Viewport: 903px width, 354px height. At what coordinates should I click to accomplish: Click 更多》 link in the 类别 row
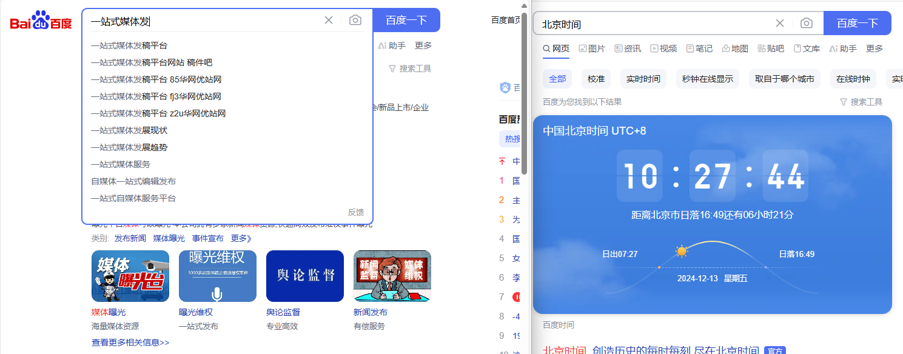(241, 238)
